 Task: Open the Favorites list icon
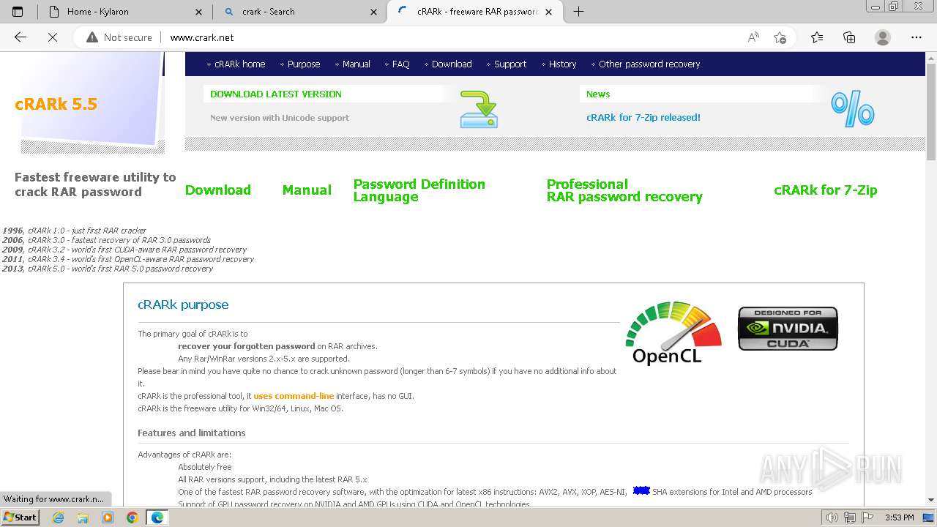[x=817, y=37]
